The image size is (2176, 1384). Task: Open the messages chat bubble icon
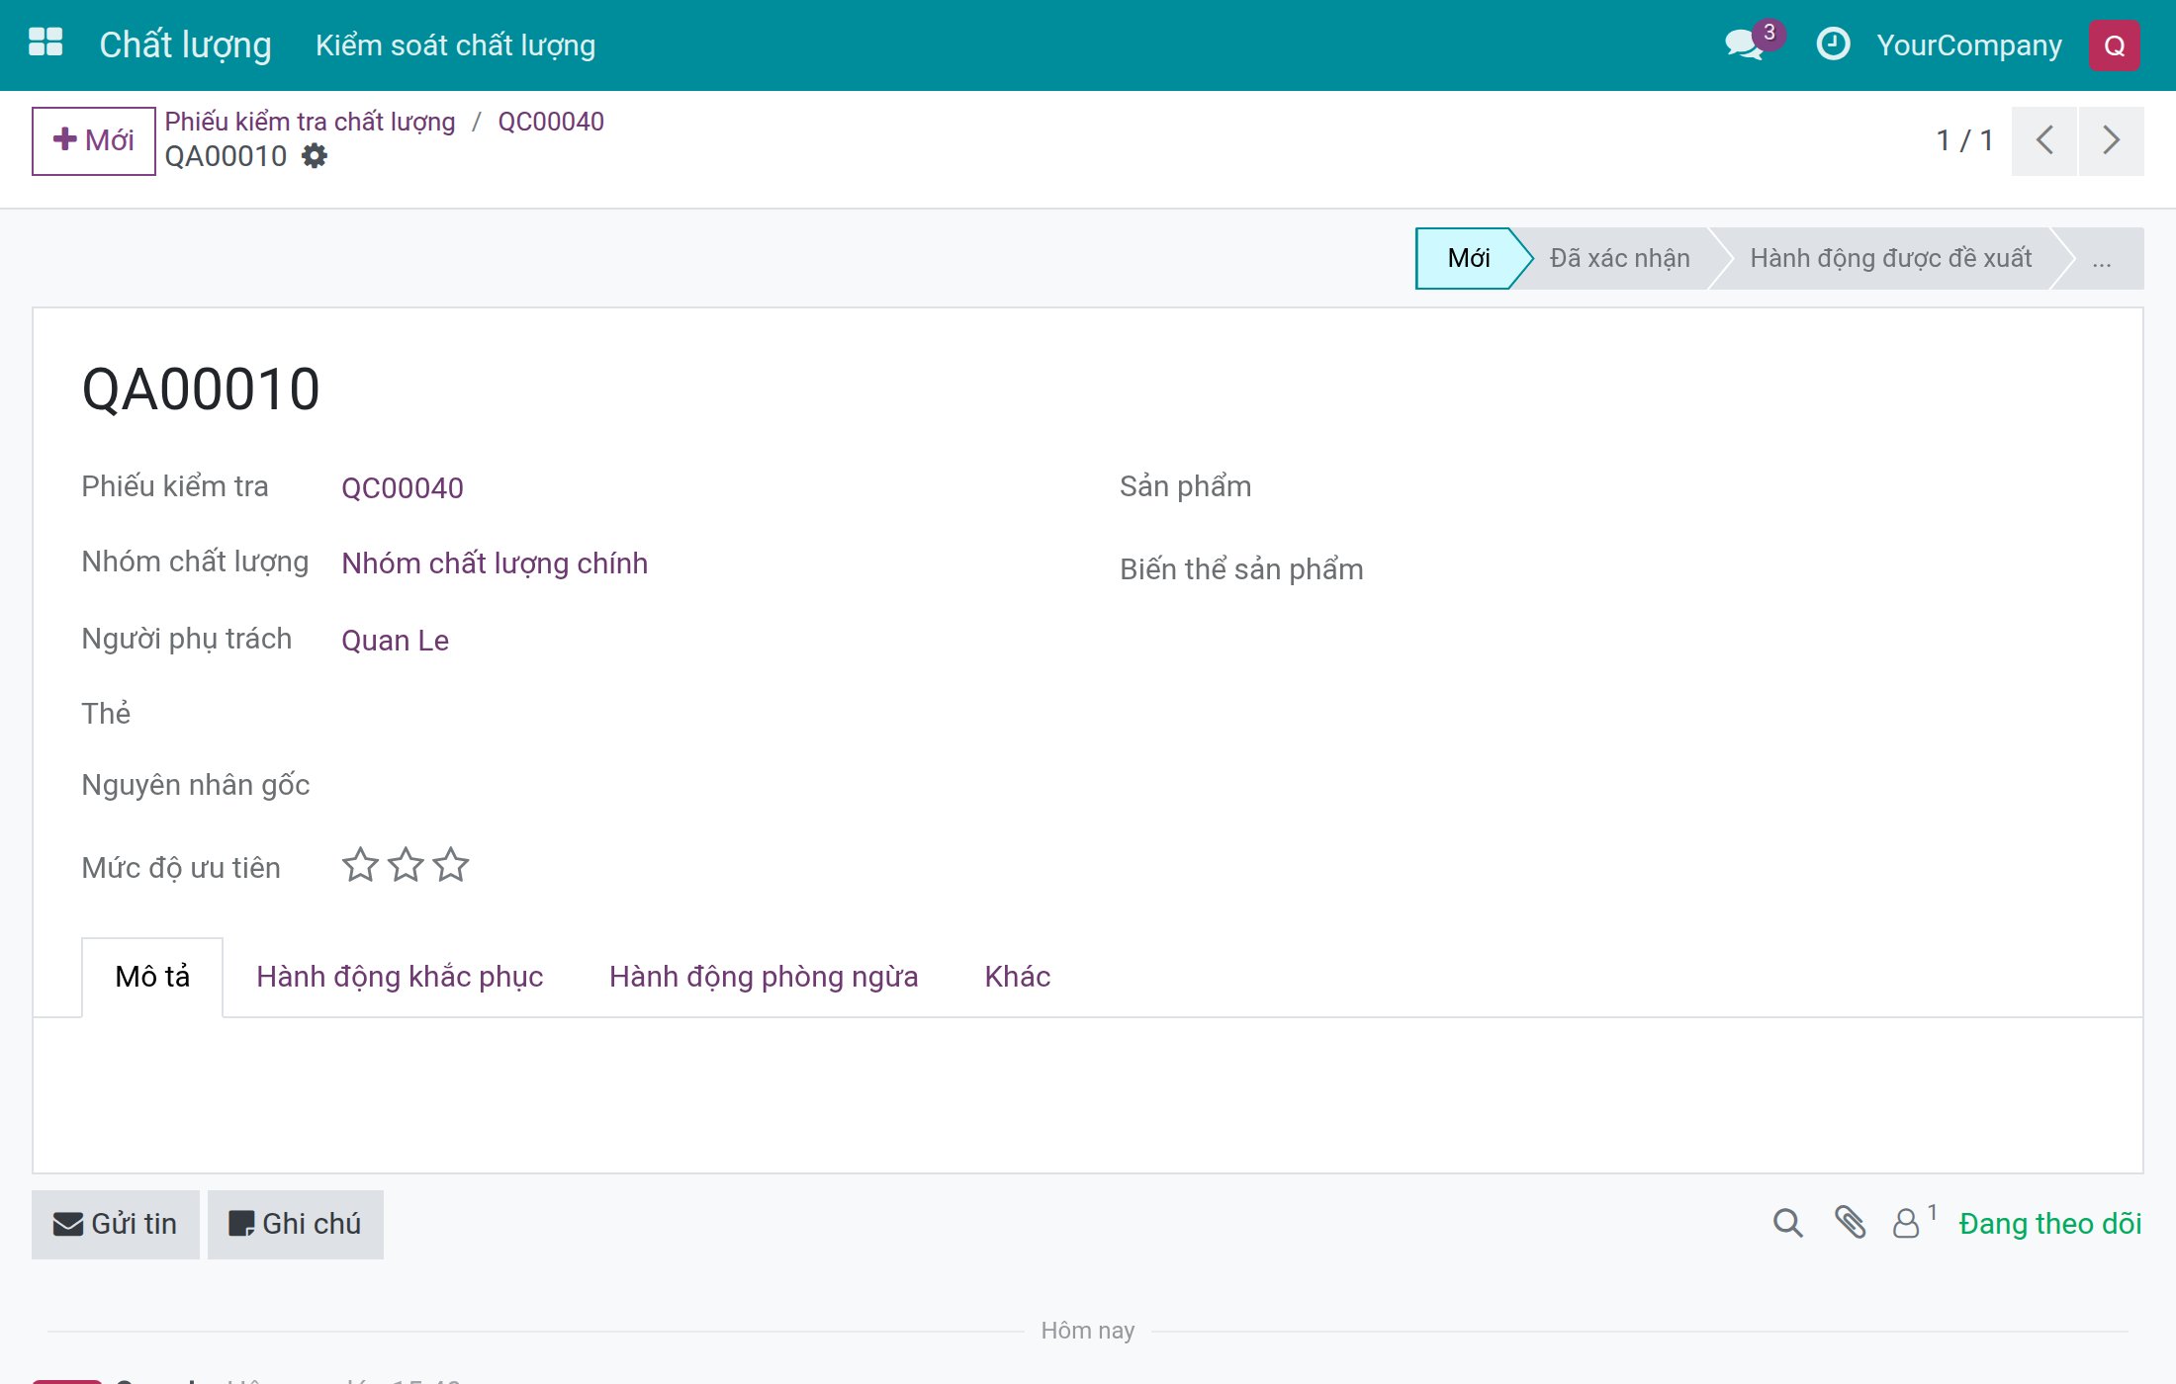[x=1744, y=44]
